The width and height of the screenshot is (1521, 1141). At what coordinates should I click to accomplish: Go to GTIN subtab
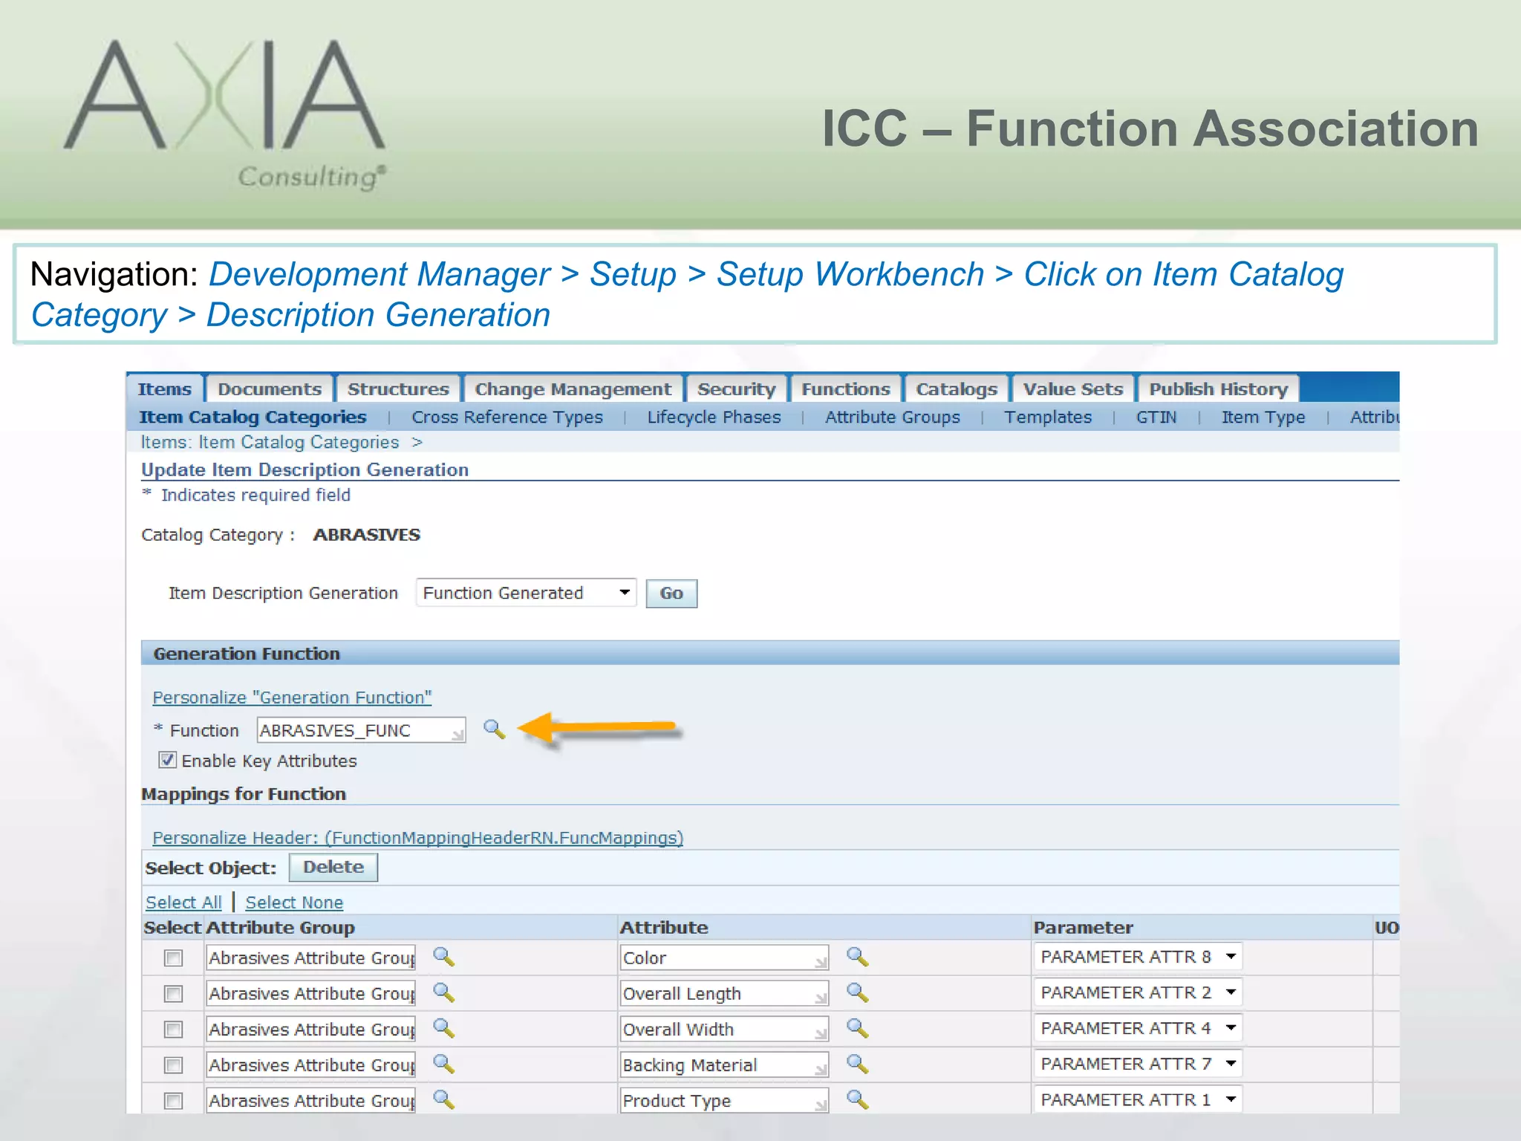coord(1156,417)
